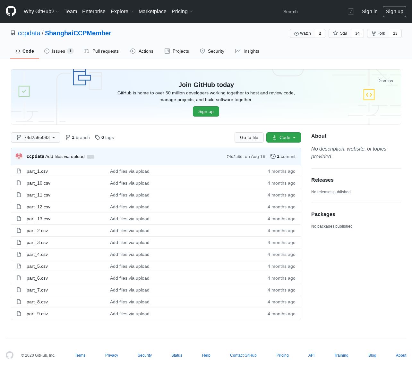Click the slash shortcut icon in search box
Viewport: 412px width, 375px height.
coord(351,12)
